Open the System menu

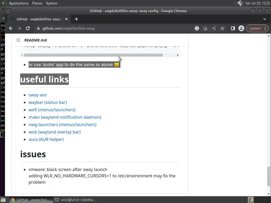52,3
